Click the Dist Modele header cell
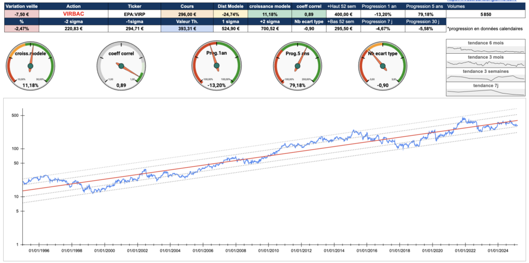 tap(231, 6)
